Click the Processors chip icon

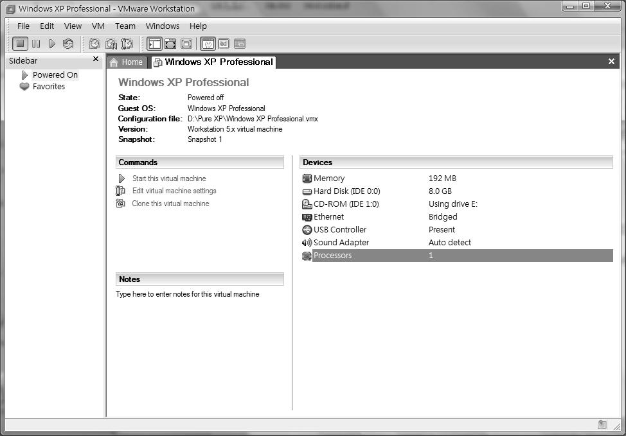307,256
